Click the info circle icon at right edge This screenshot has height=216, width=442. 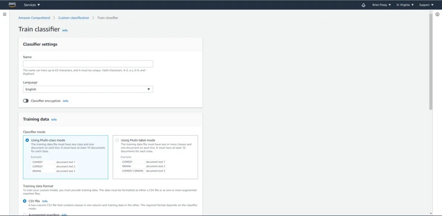click(x=437, y=14)
